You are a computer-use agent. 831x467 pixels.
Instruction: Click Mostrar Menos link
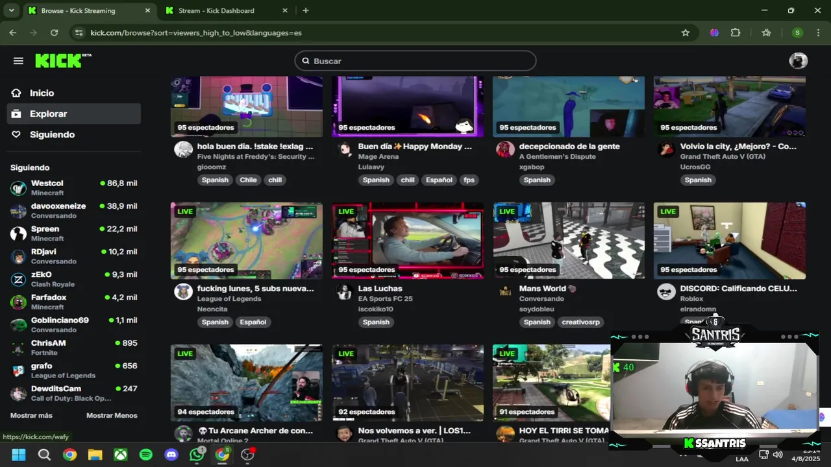point(112,415)
